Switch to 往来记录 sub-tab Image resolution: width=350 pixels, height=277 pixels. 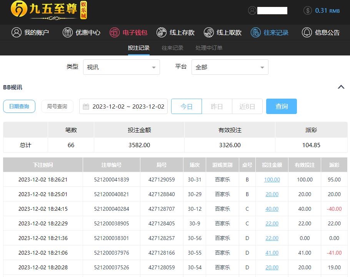(x=173, y=48)
